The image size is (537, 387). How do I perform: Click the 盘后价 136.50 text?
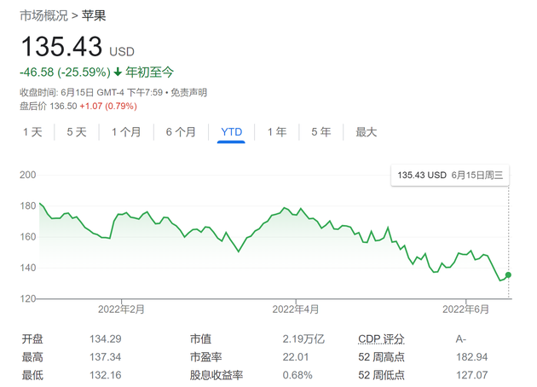coord(49,107)
